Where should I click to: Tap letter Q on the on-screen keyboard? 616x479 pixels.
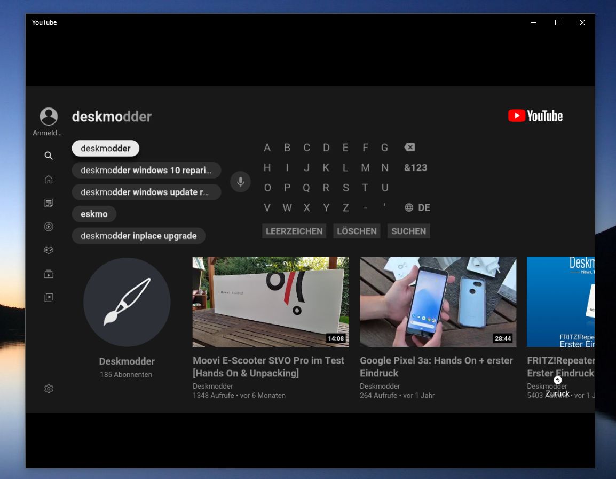[306, 188]
